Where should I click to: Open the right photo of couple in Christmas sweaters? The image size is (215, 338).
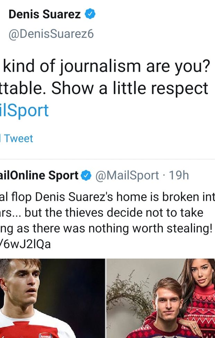[161, 298]
